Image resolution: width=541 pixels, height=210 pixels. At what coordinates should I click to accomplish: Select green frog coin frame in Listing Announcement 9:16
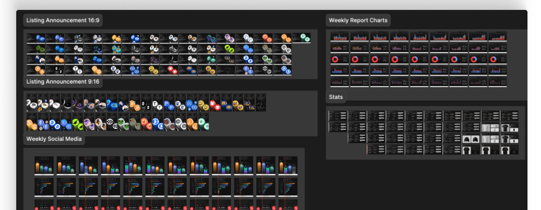pyautogui.click(x=124, y=121)
